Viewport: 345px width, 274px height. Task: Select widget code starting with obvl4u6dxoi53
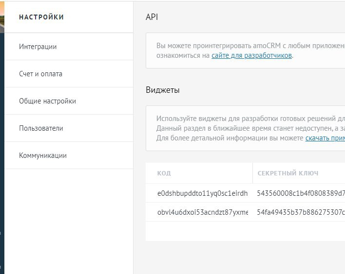coord(202,212)
